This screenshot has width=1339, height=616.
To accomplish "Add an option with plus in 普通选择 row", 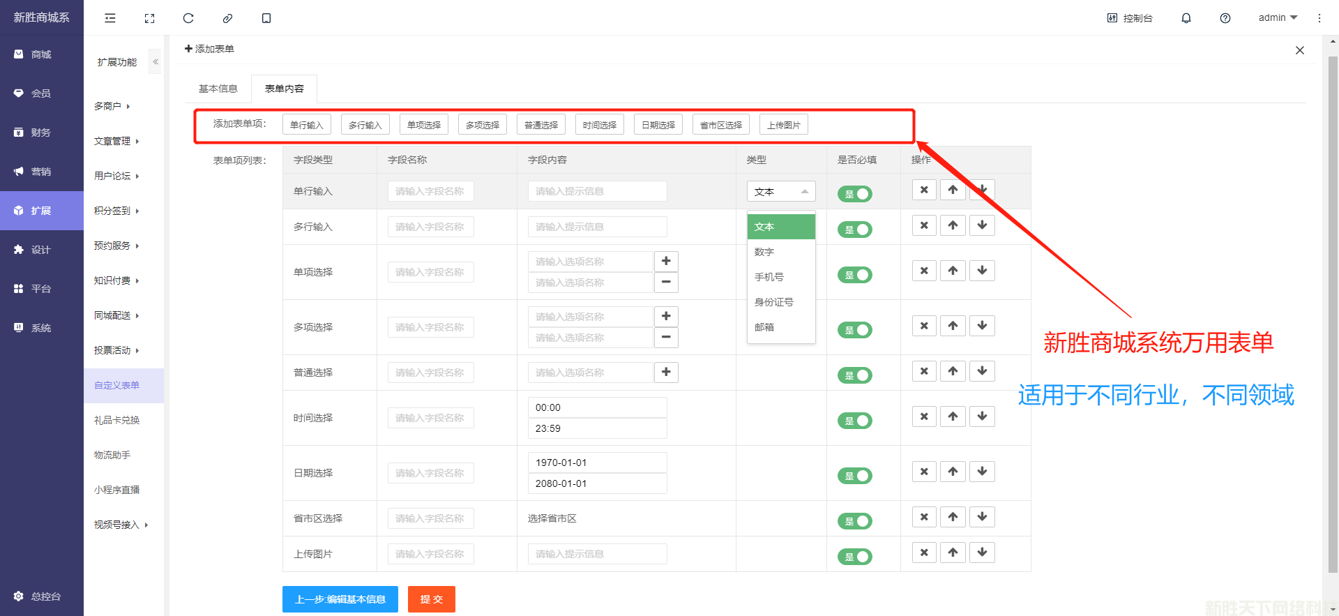I will pyautogui.click(x=666, y=372).
